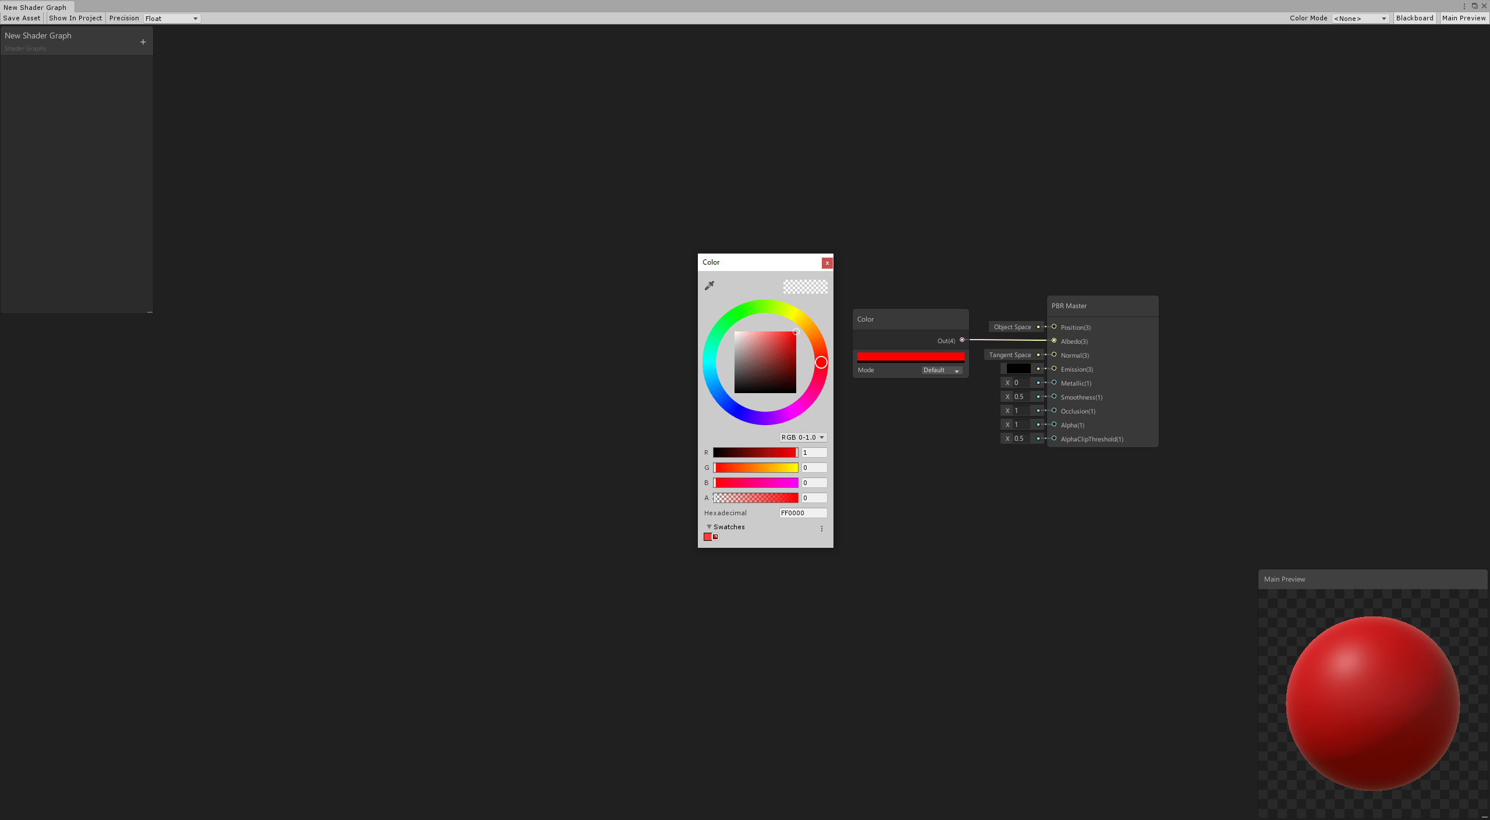Open Color node Mode Default dropdown

pos(941,370)
